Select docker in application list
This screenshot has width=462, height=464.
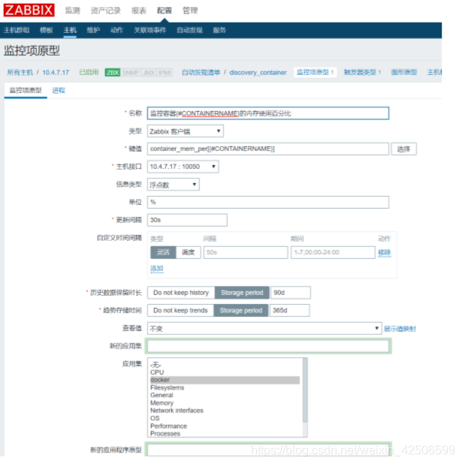[225, 380]
